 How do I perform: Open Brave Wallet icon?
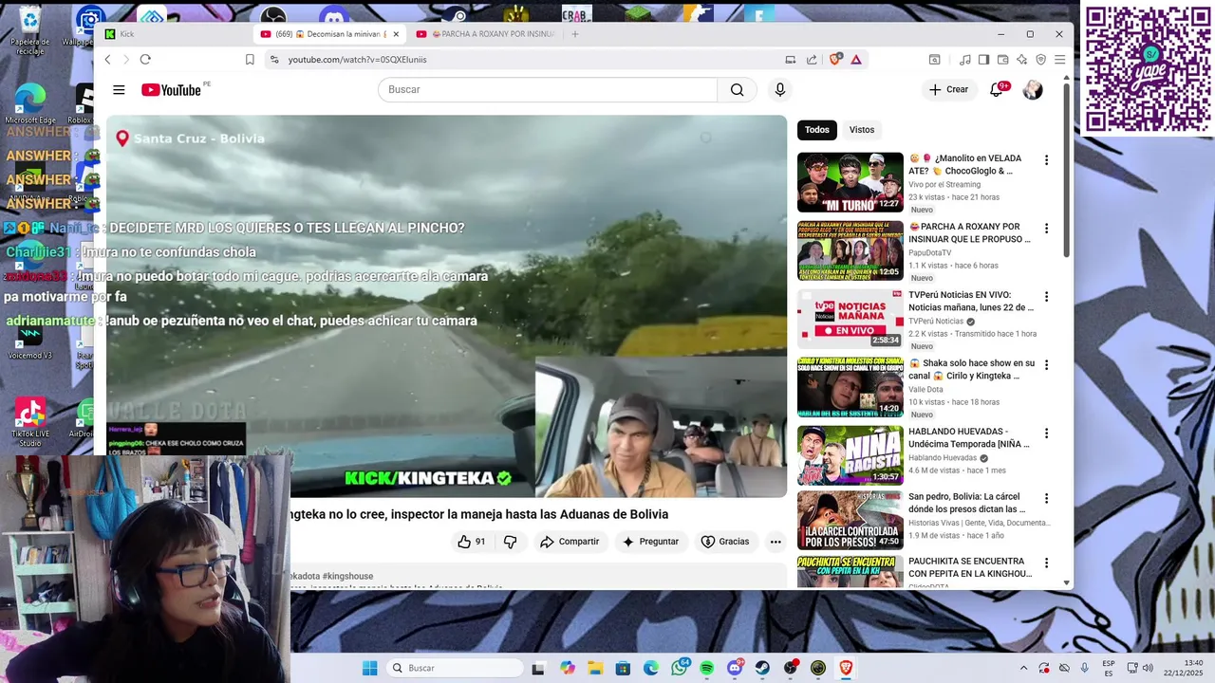[x=1002, y=59]
